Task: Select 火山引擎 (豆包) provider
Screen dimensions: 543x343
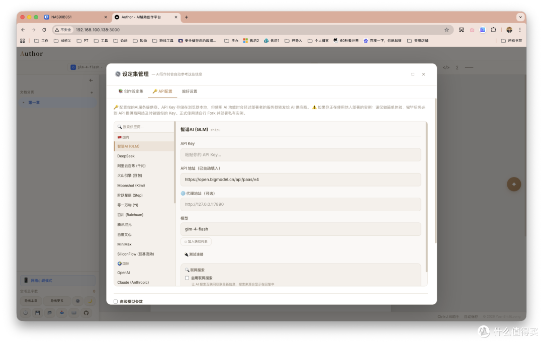Action: 144,176
